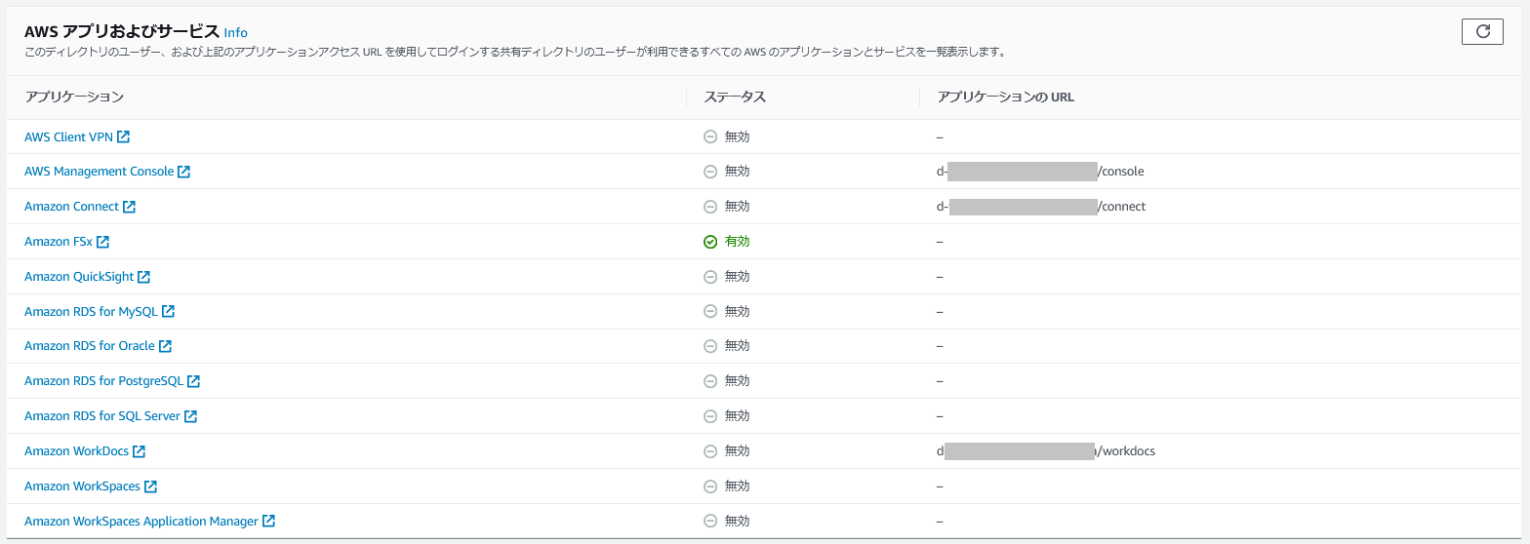Click the 有効 status text for Amazon FSx
Viewport: 1530px width, 544px height.
coord(738,242)
